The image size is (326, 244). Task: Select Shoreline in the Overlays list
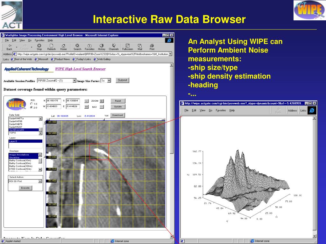click(x=24, y=158)
